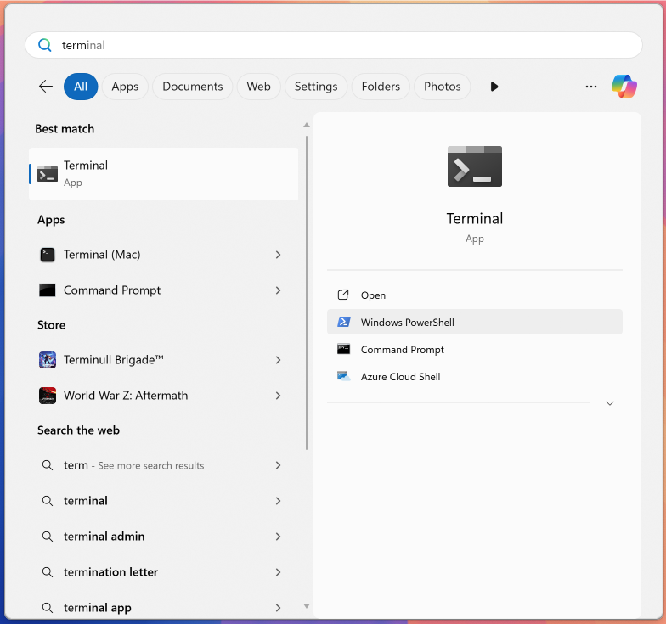Expand the 'terminal admin' web suggestion arrow
Screen dimensions: 666x624
click(x=278, y=537)
